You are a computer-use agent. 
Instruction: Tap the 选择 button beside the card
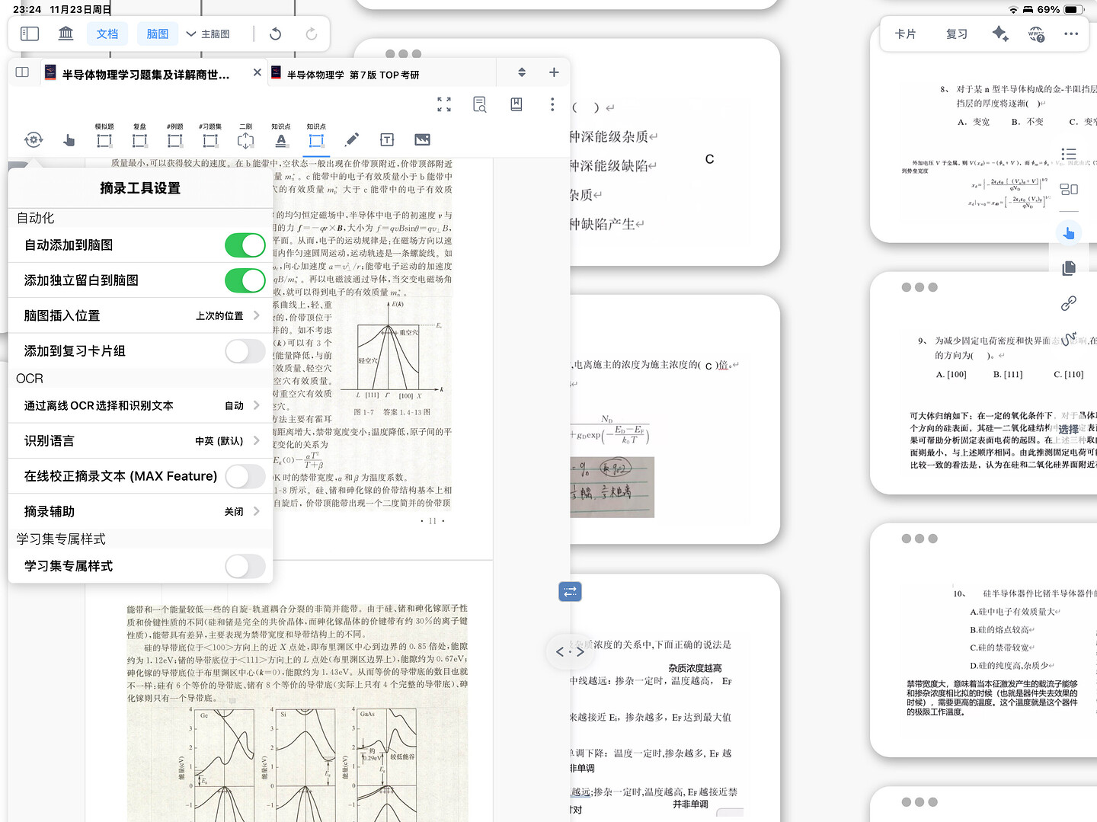[1067, 430]
